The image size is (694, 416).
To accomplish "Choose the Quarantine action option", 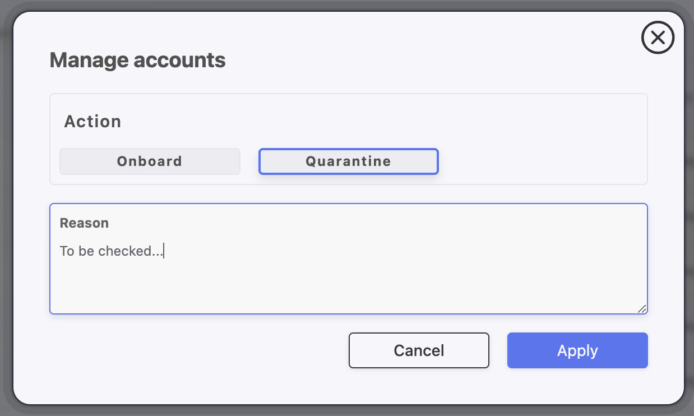I will [x=348, y=161].
